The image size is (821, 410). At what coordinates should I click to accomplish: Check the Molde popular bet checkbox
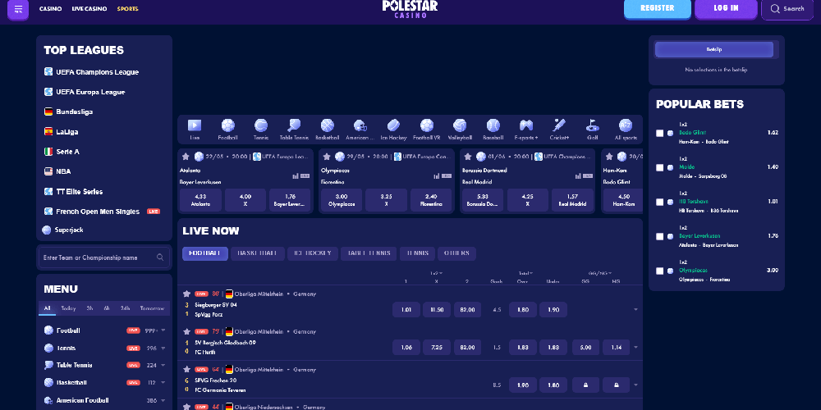point(660,167)
